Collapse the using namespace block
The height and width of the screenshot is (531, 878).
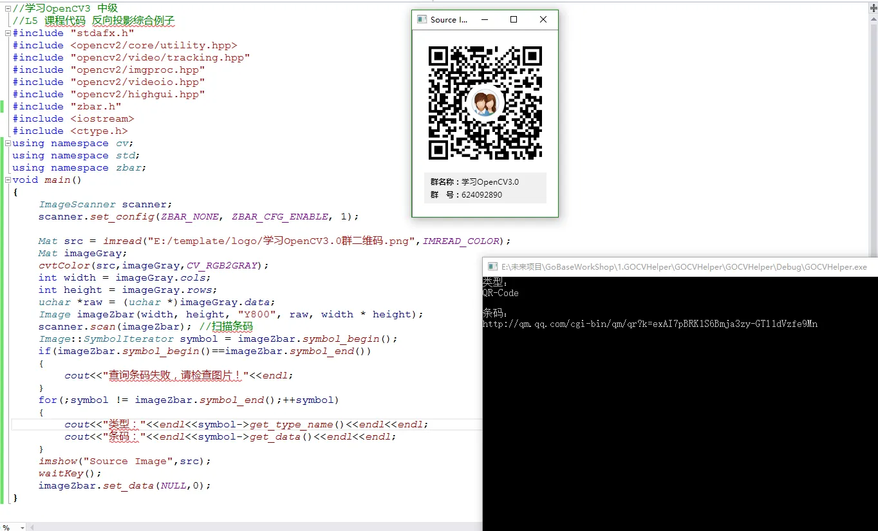[x=8, y=143]
